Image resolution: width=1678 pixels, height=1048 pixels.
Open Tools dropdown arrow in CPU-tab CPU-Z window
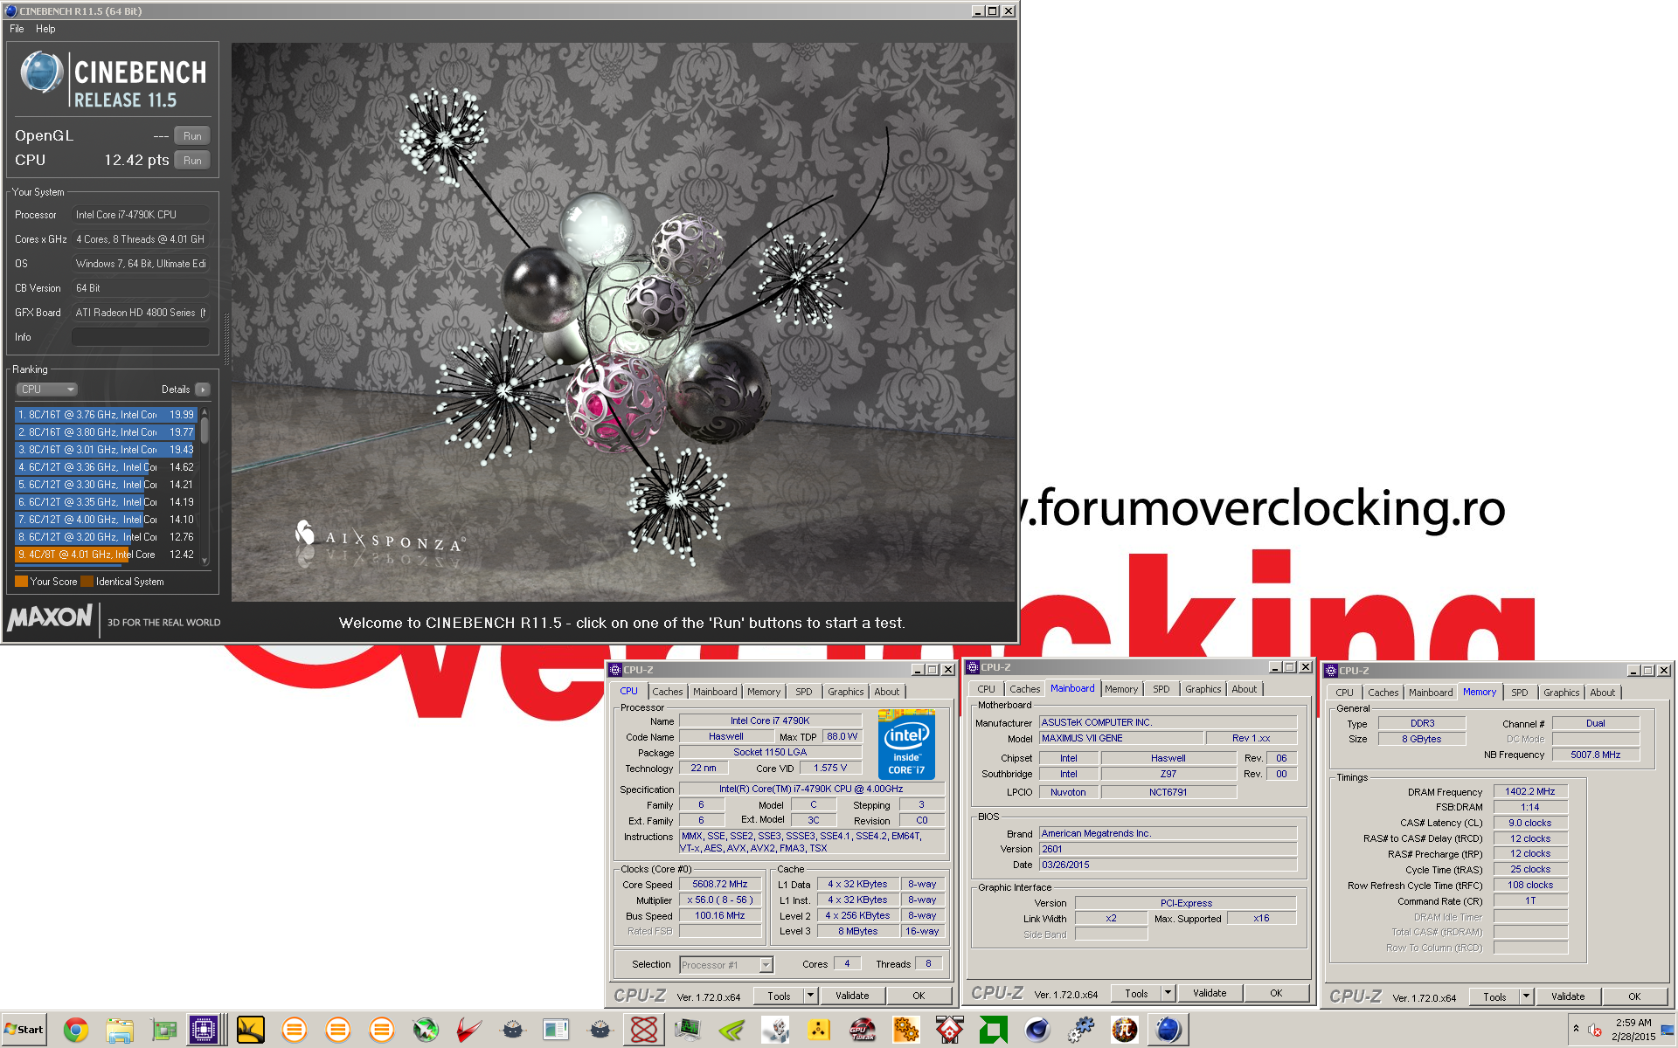click(810, 996)
